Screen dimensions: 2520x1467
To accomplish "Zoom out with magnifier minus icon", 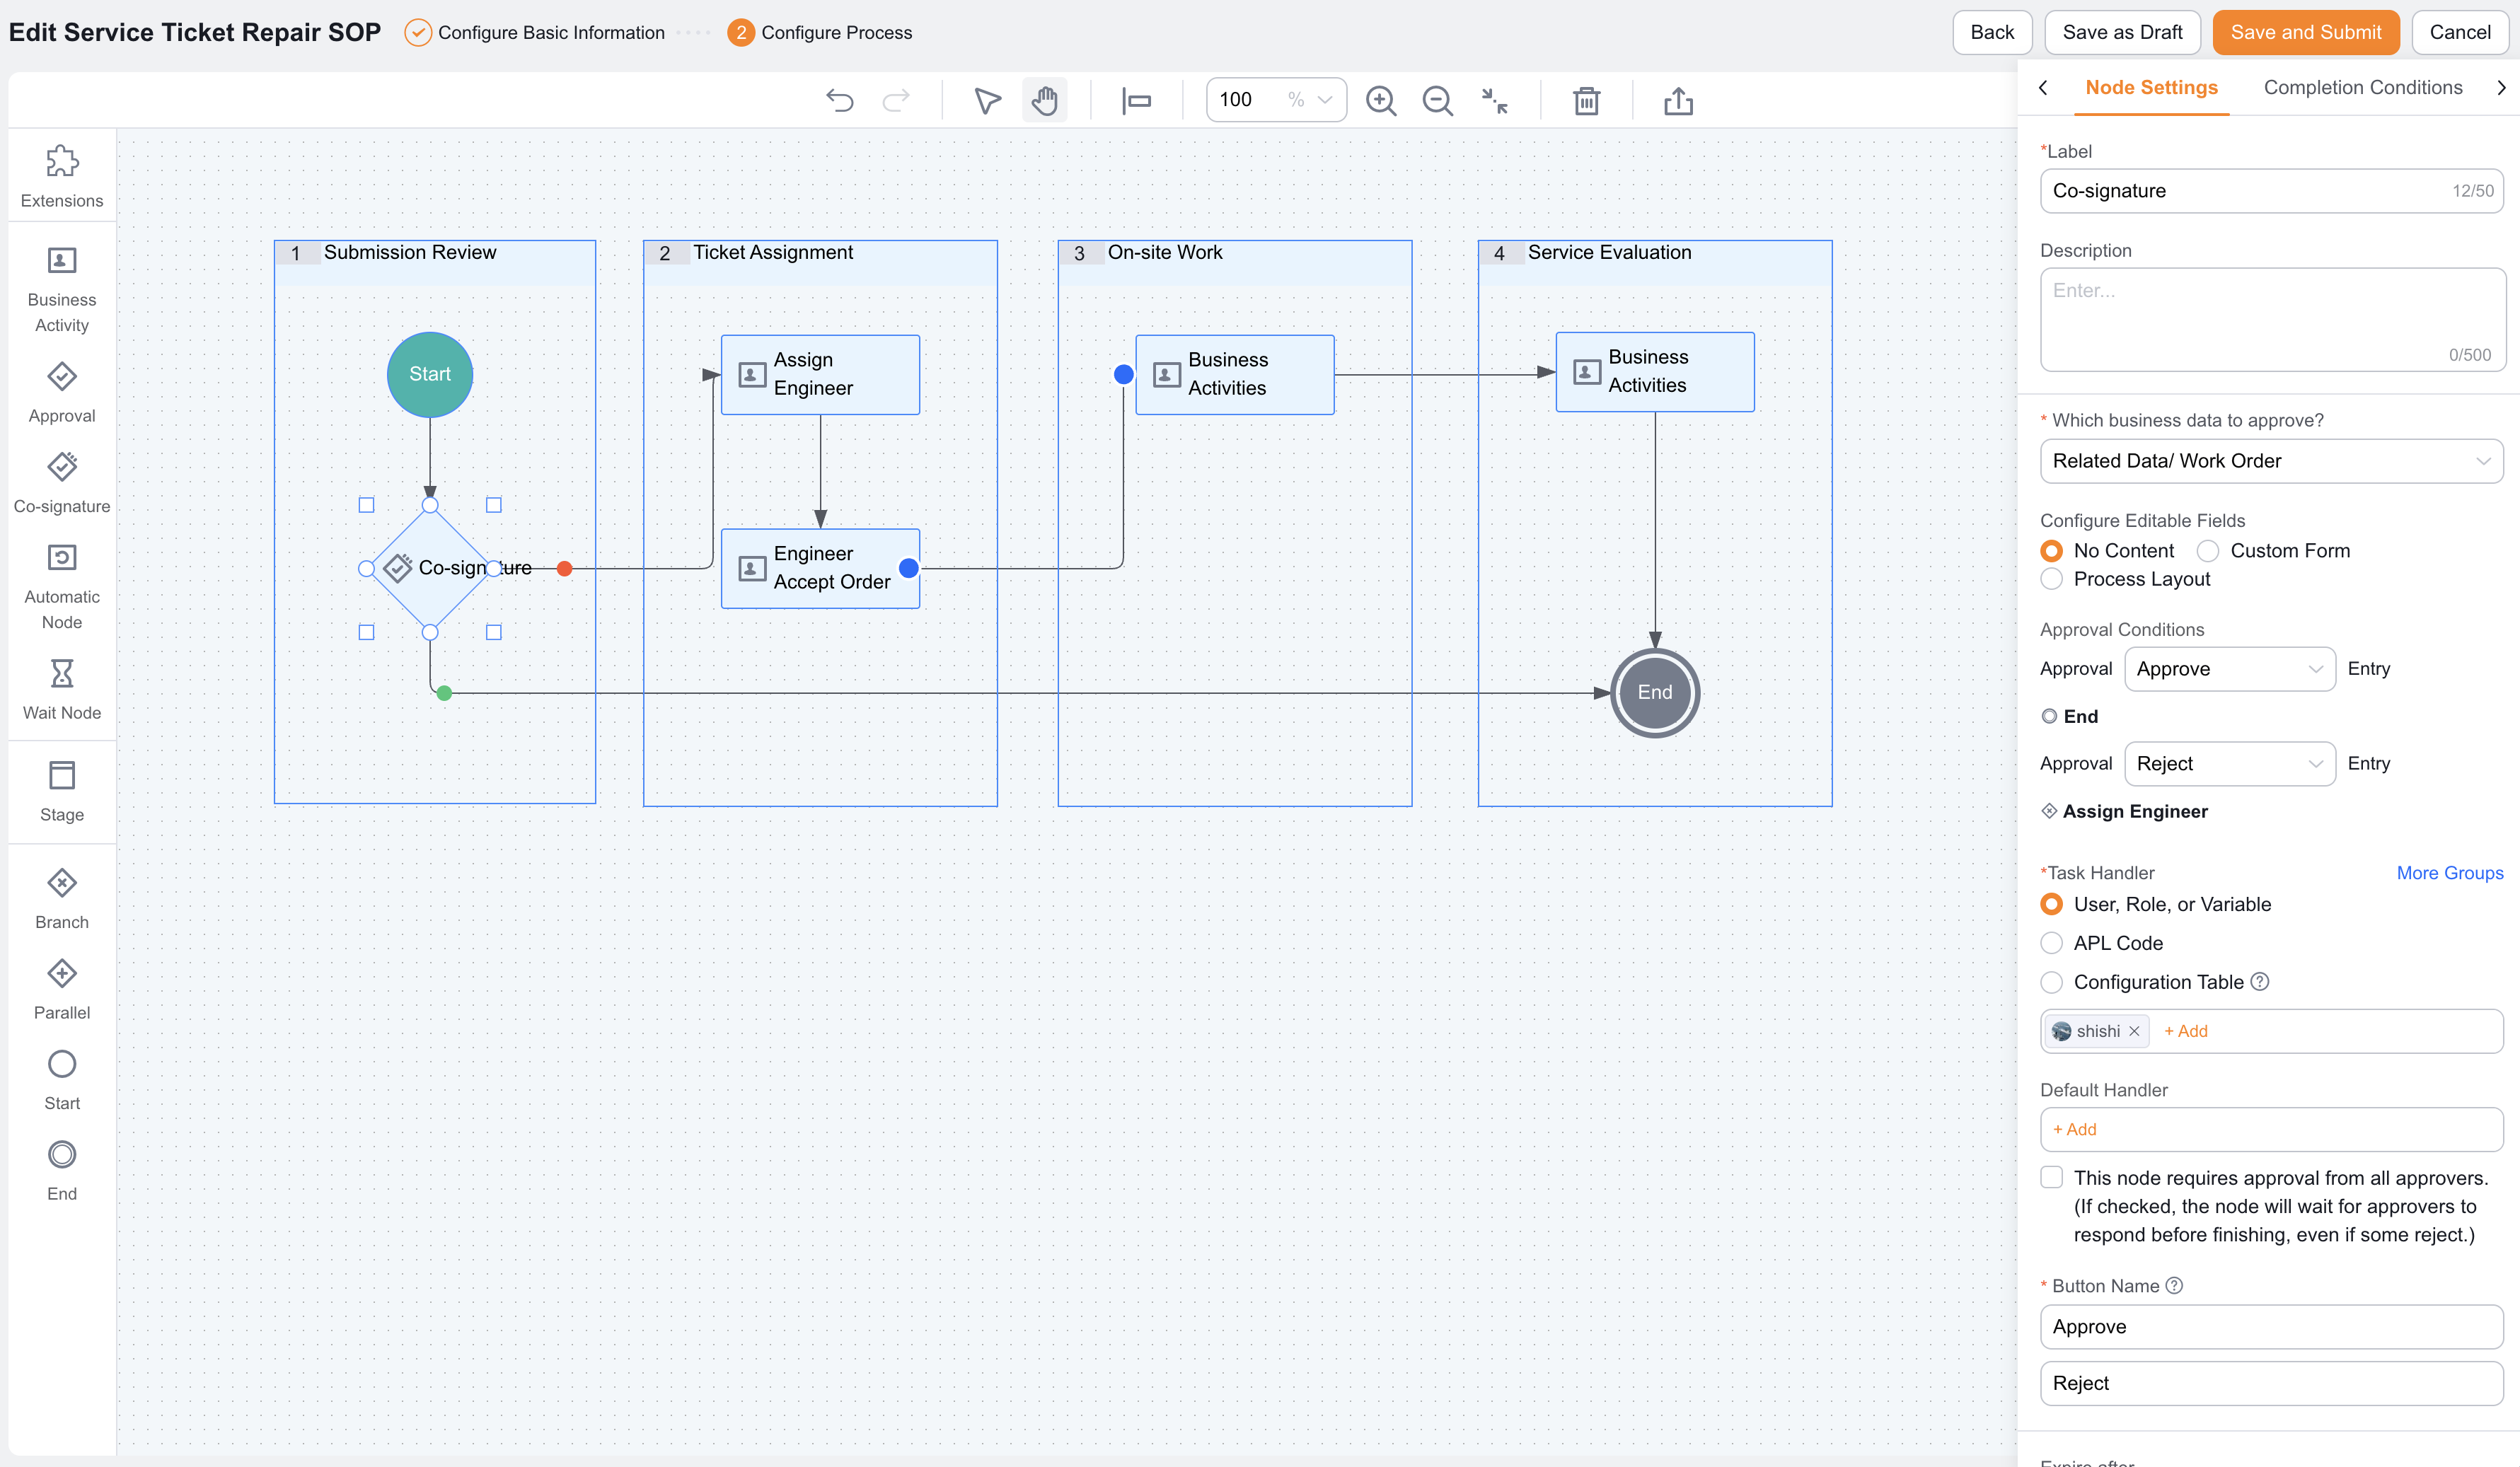I will (x=1438, y=100).
